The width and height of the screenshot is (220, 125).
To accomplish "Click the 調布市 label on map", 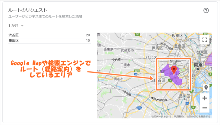I will click(118, 79).
